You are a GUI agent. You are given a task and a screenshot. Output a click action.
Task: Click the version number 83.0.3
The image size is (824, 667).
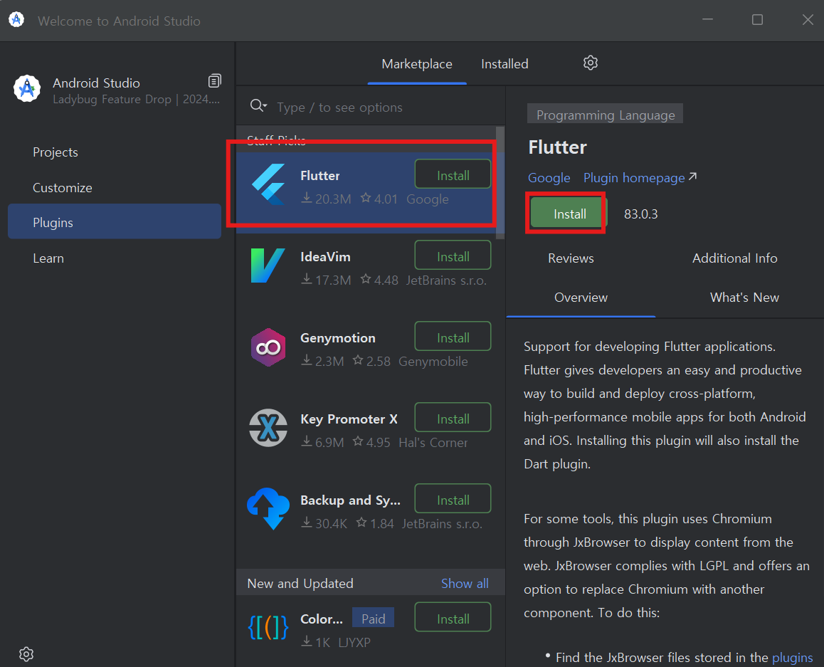640,214
